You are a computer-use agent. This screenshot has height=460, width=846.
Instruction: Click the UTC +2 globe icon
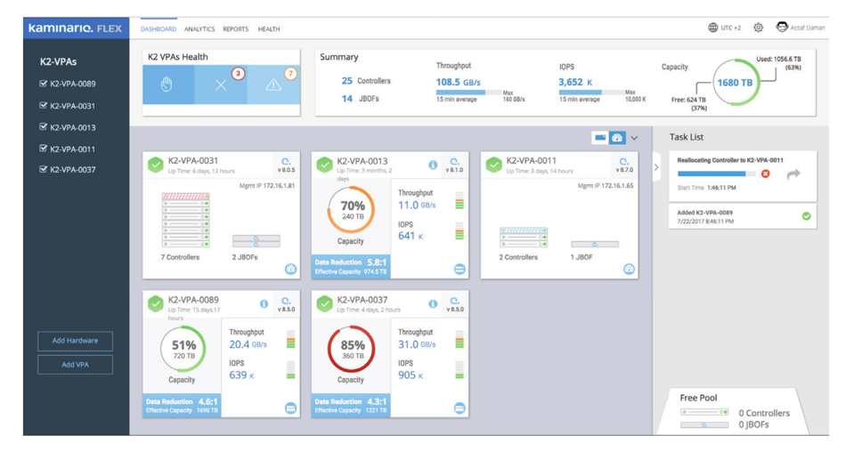(x=712, y=28)
